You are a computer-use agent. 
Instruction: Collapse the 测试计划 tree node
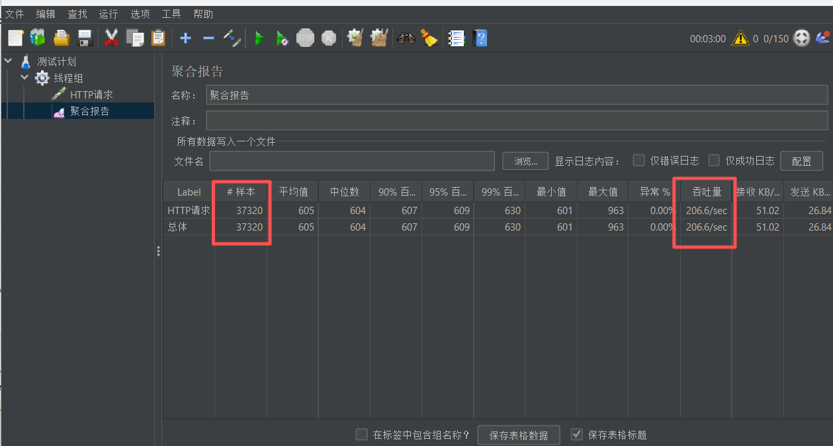(7, 61)
